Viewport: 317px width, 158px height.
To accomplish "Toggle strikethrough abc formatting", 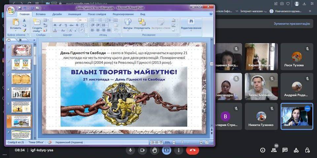I will (x=71, y=25).
